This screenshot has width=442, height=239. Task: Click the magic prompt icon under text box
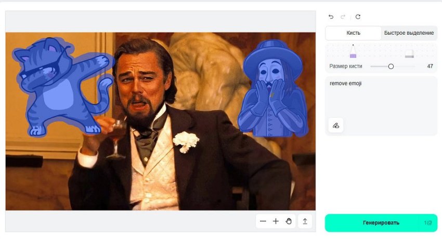(336, 125)
